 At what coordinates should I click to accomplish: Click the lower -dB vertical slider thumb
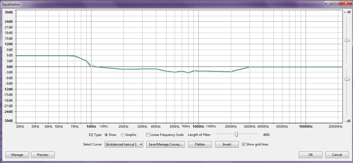pyautogui.click(x=347, y=79)
